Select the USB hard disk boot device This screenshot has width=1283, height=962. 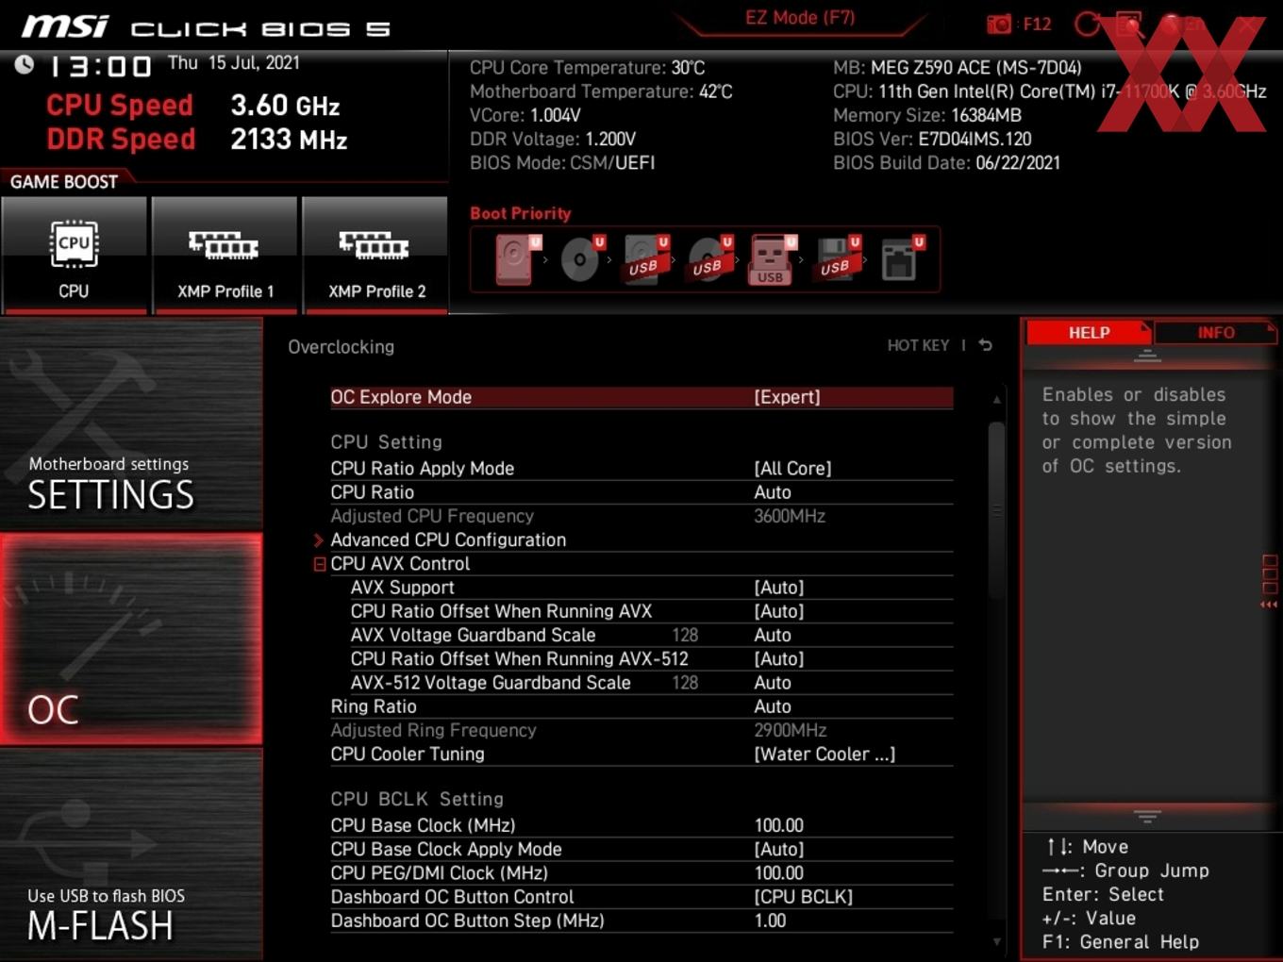tap(644, 259)
